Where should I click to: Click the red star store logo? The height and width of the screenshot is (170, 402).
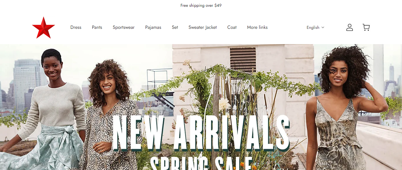coord(44,28)
